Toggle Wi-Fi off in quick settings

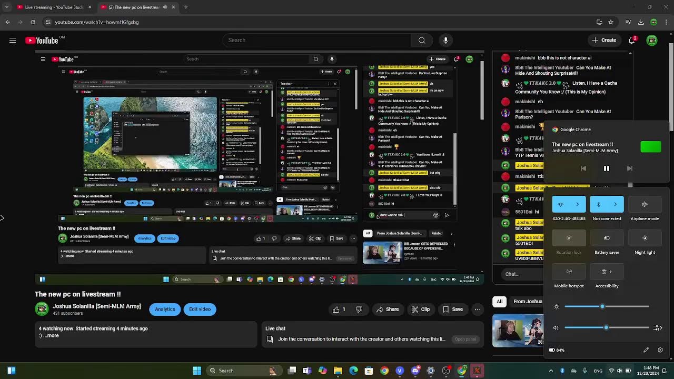click(x=561, y=204)
